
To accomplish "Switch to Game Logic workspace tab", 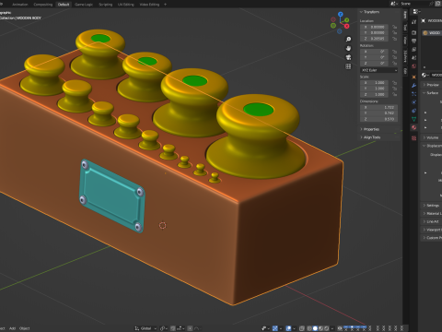I will point(84,5).
